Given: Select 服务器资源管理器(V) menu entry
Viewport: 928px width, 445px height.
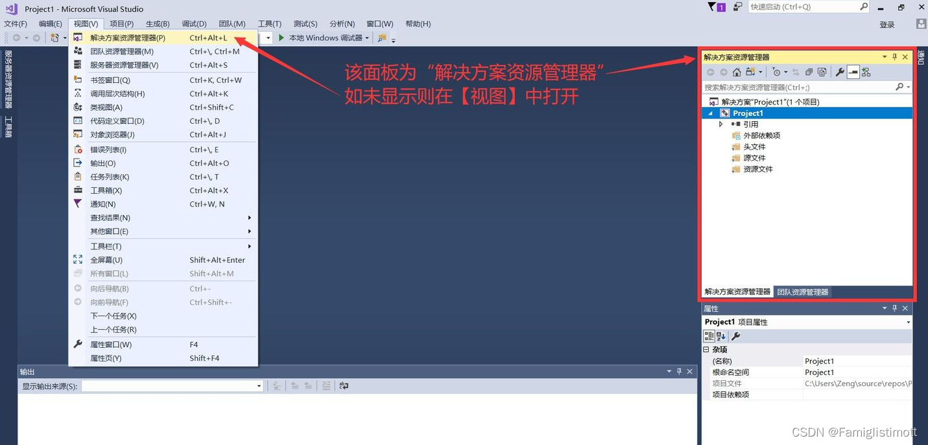Looking at the screenshot, I should point(163,65).
